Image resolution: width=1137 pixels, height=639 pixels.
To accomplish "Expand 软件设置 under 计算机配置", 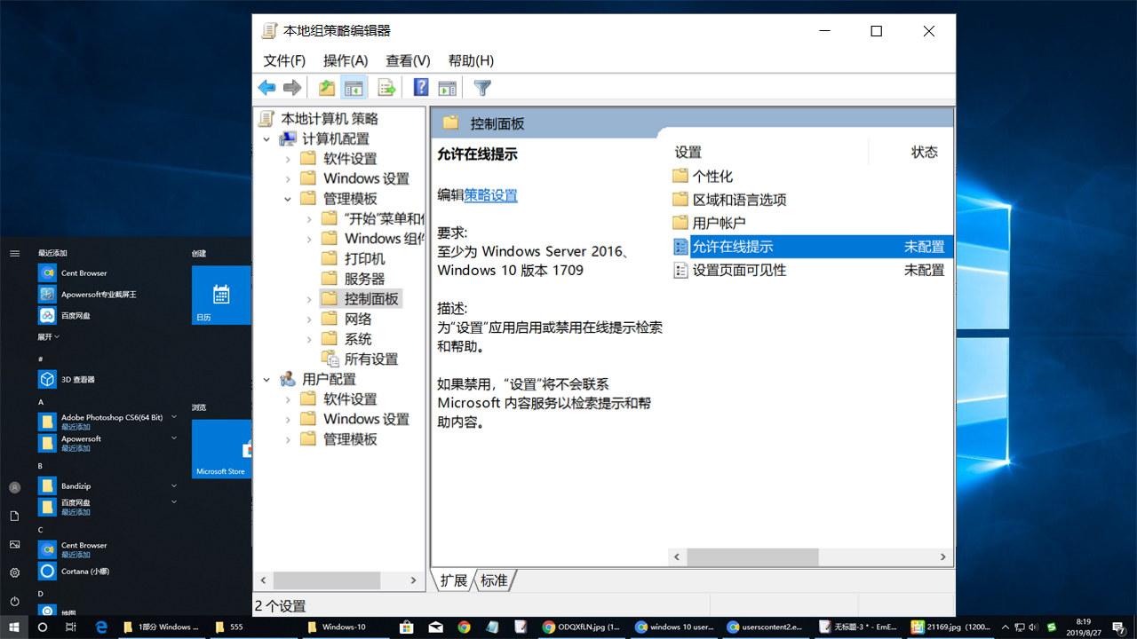I will coord(288,159).
